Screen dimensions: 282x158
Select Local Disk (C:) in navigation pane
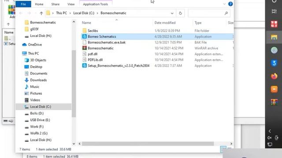(x=44, y=107)
